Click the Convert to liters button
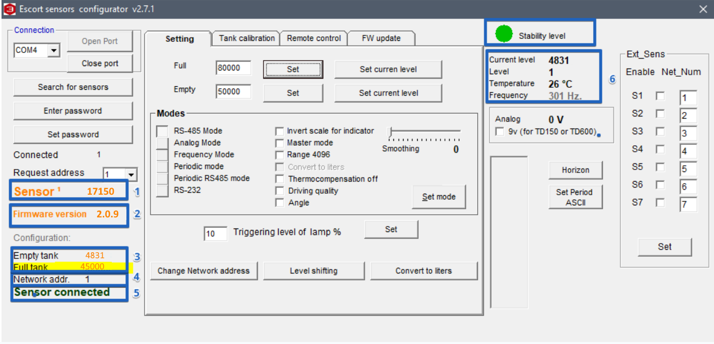The height and width of the screenshot is (344, 714). pos(424,271)
